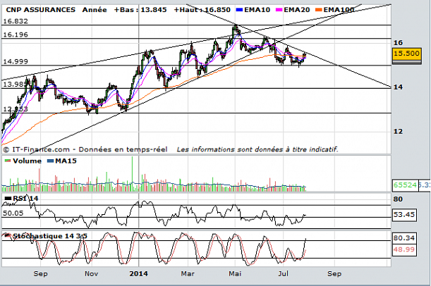Click the Nov time axis label

click(x=91, y=274)
